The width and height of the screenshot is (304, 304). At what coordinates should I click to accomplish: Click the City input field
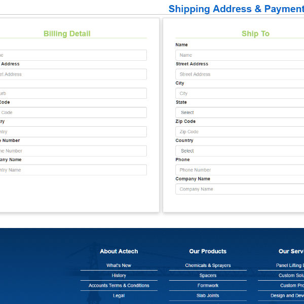(239, 93)
